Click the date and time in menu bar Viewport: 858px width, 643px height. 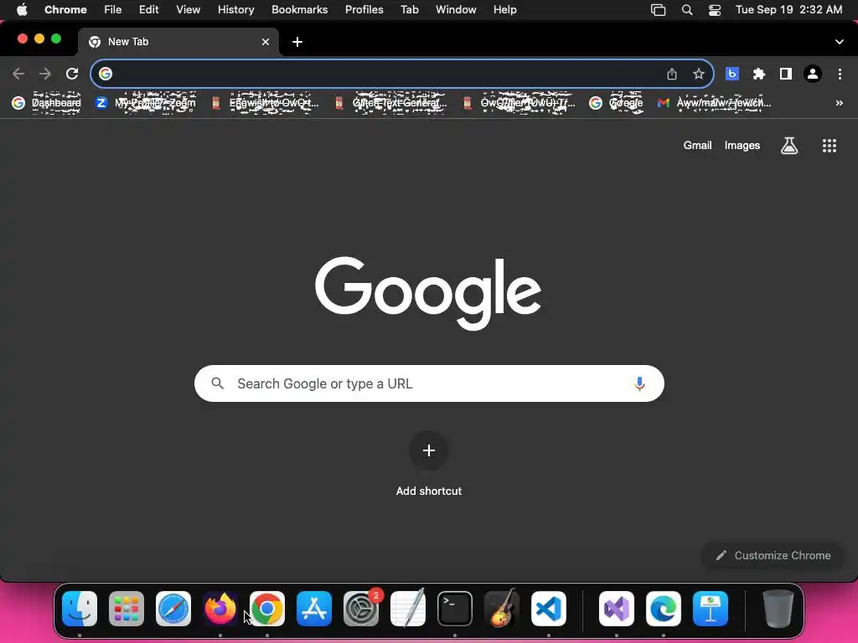click(789, 10)
